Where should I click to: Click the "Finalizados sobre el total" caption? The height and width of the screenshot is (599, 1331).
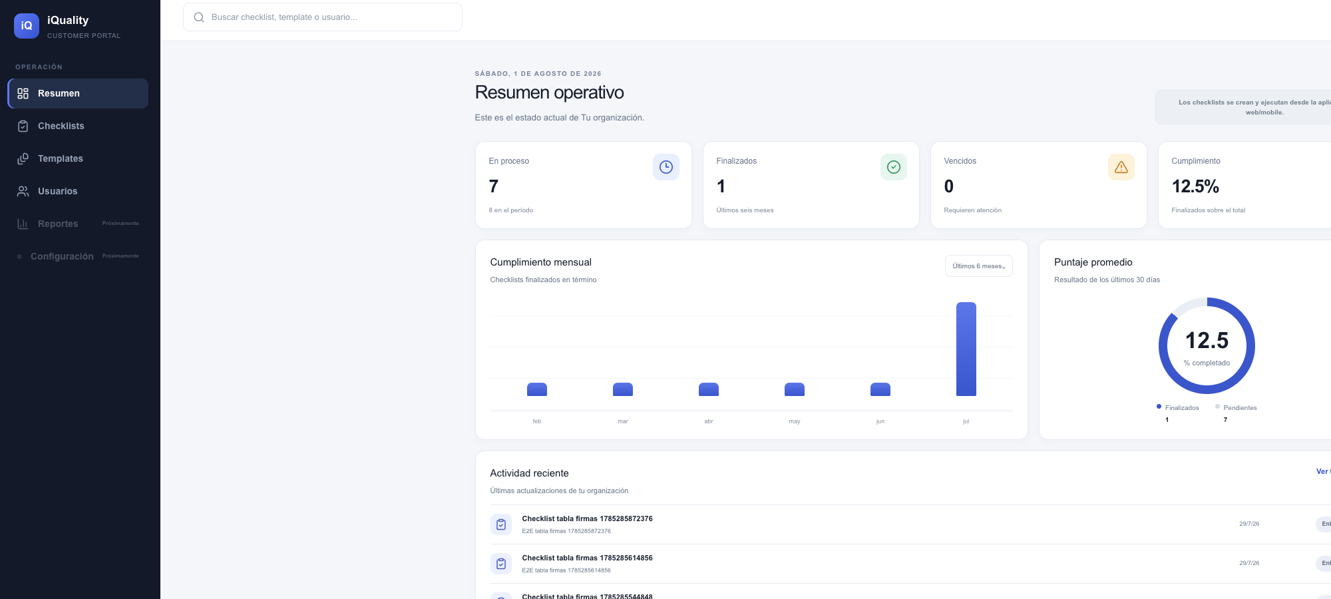[x=1208, y=210]
